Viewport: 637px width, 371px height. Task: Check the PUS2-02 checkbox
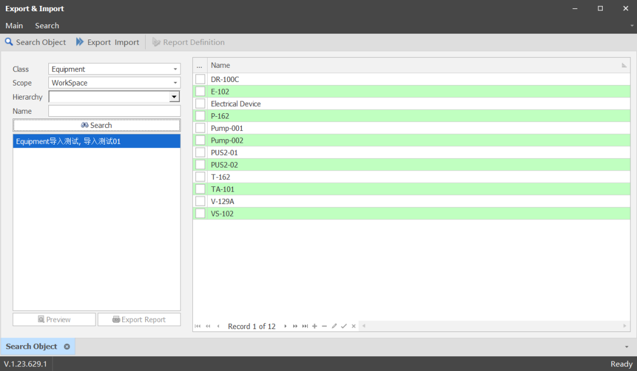(201, 164)
